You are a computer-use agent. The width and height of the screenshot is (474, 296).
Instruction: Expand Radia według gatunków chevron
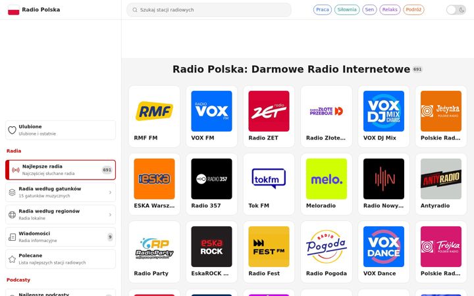click(x=110, y=192)
